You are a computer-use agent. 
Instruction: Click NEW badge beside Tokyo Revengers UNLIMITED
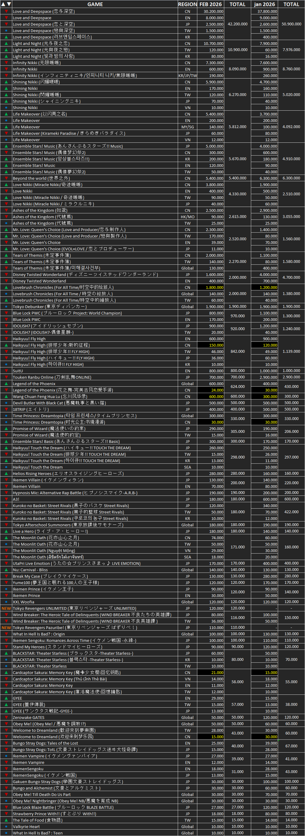click(x=6, y=609)
